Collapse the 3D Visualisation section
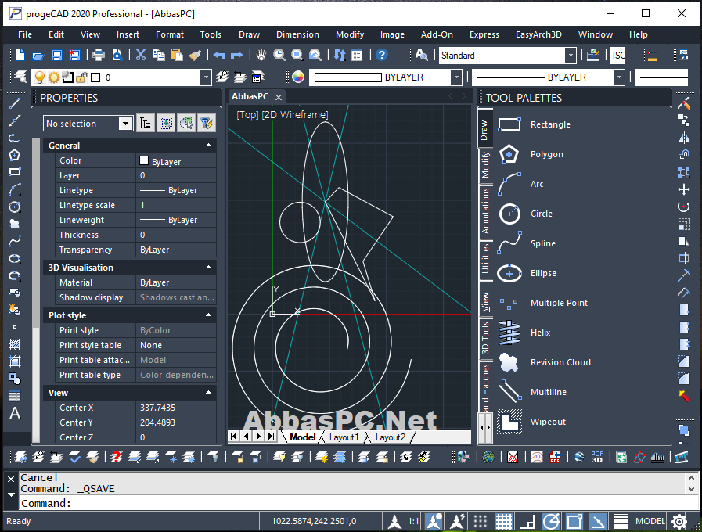 (x=209, y=268)
